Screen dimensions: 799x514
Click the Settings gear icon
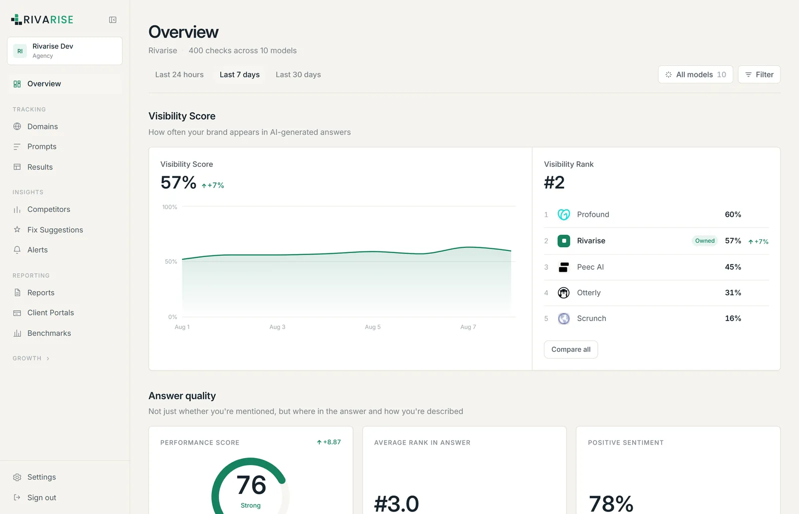tap(17, 477)
